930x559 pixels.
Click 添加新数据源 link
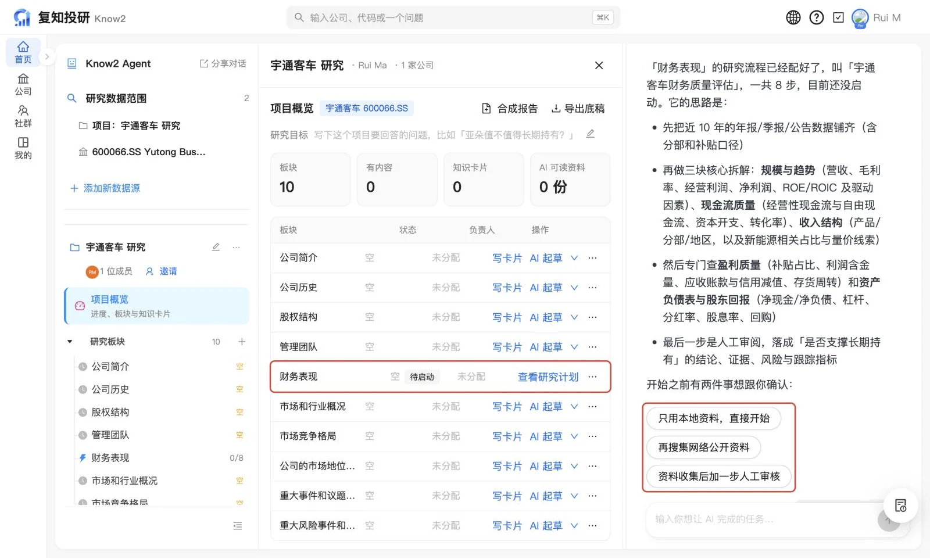pyautogui.click(x=105, y=188)
